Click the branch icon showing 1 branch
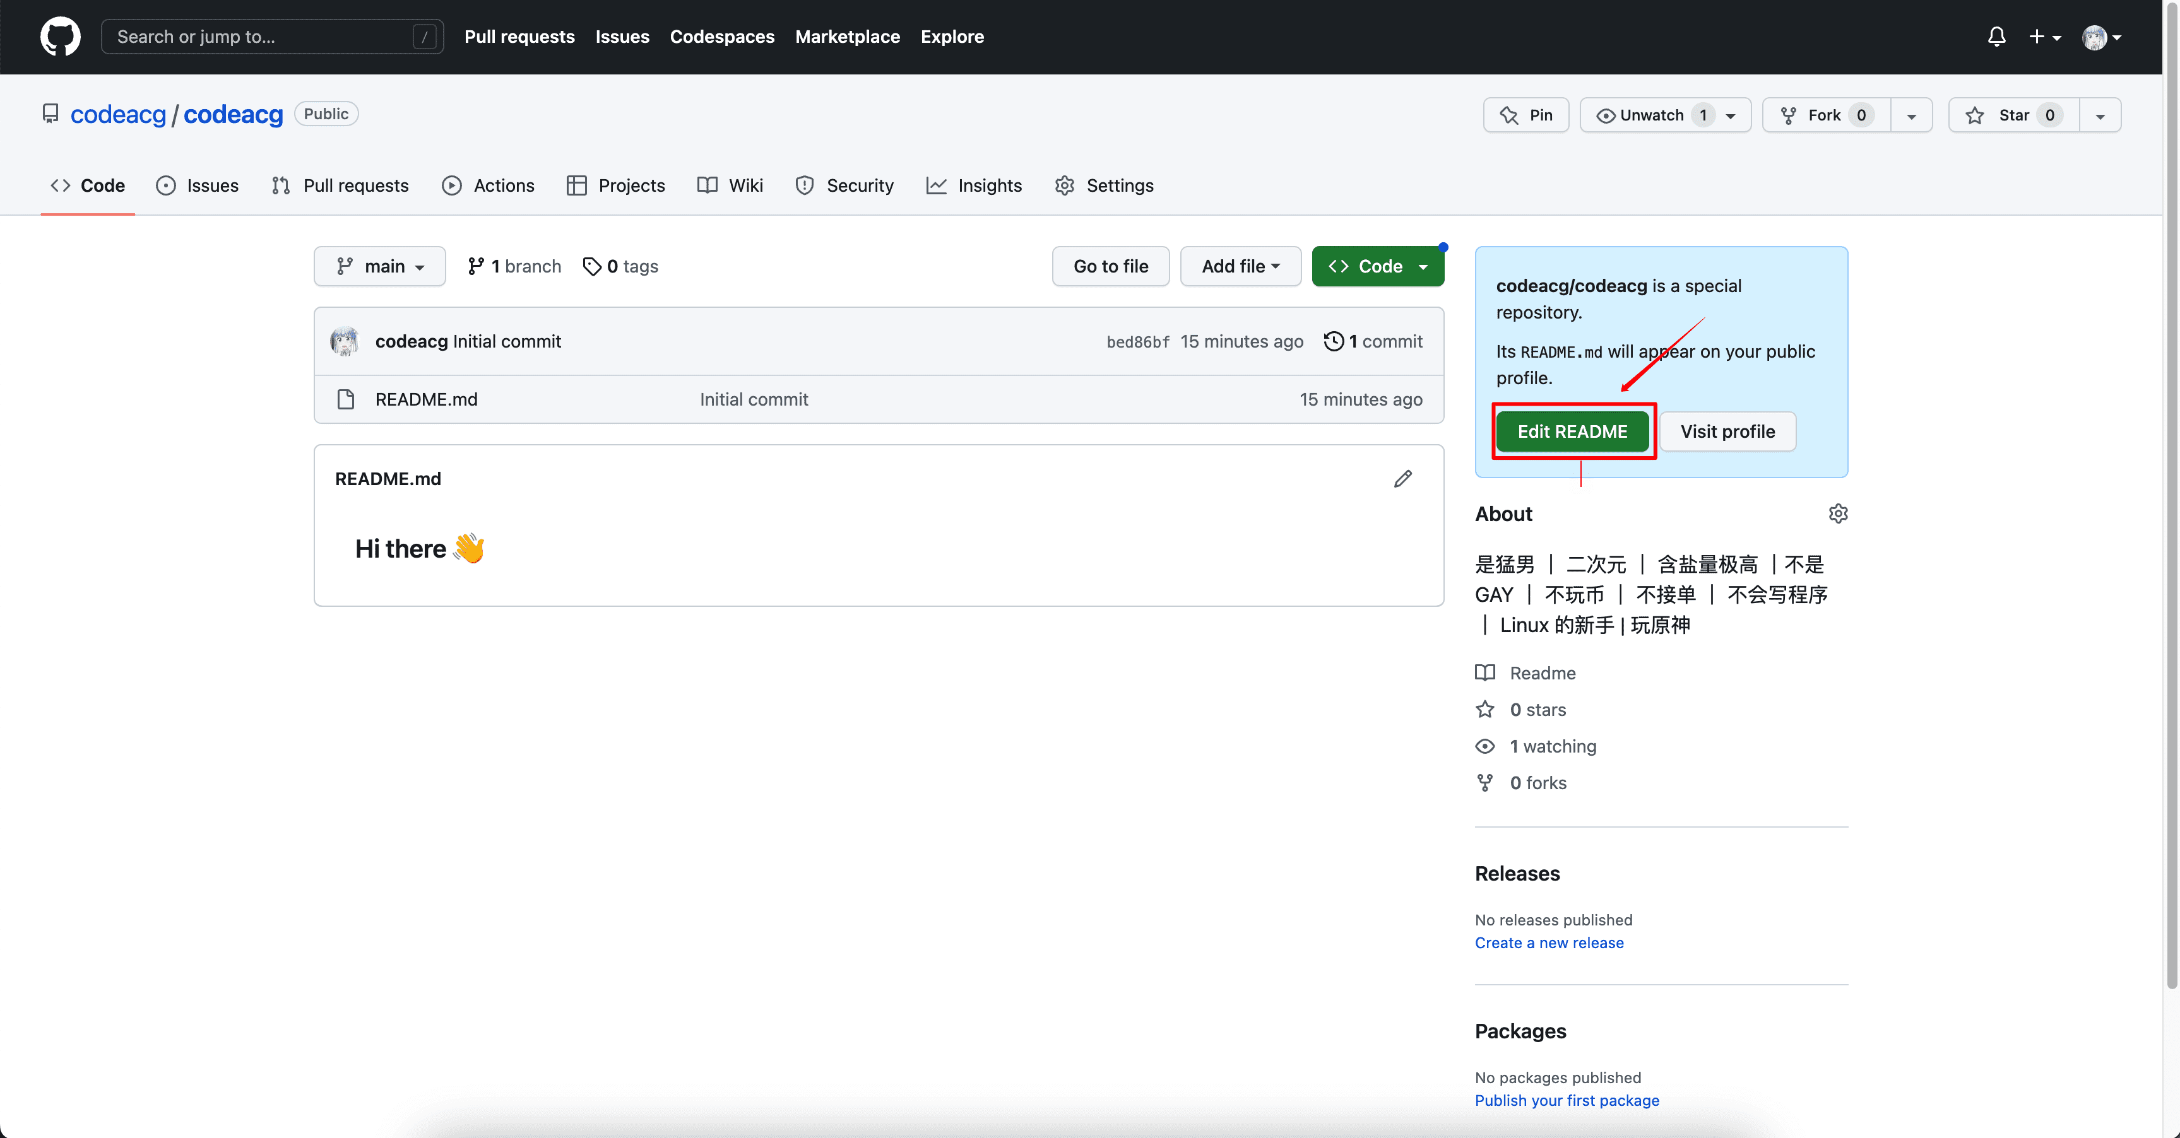 476,266
